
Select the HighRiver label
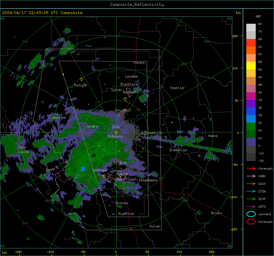coord(126,214)
